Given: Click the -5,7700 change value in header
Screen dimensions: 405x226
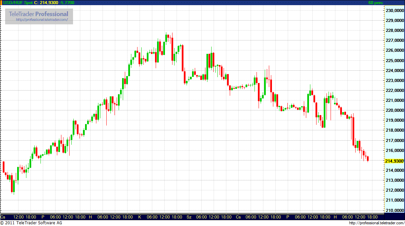Looking at the screenshot, I should (67, 3).
